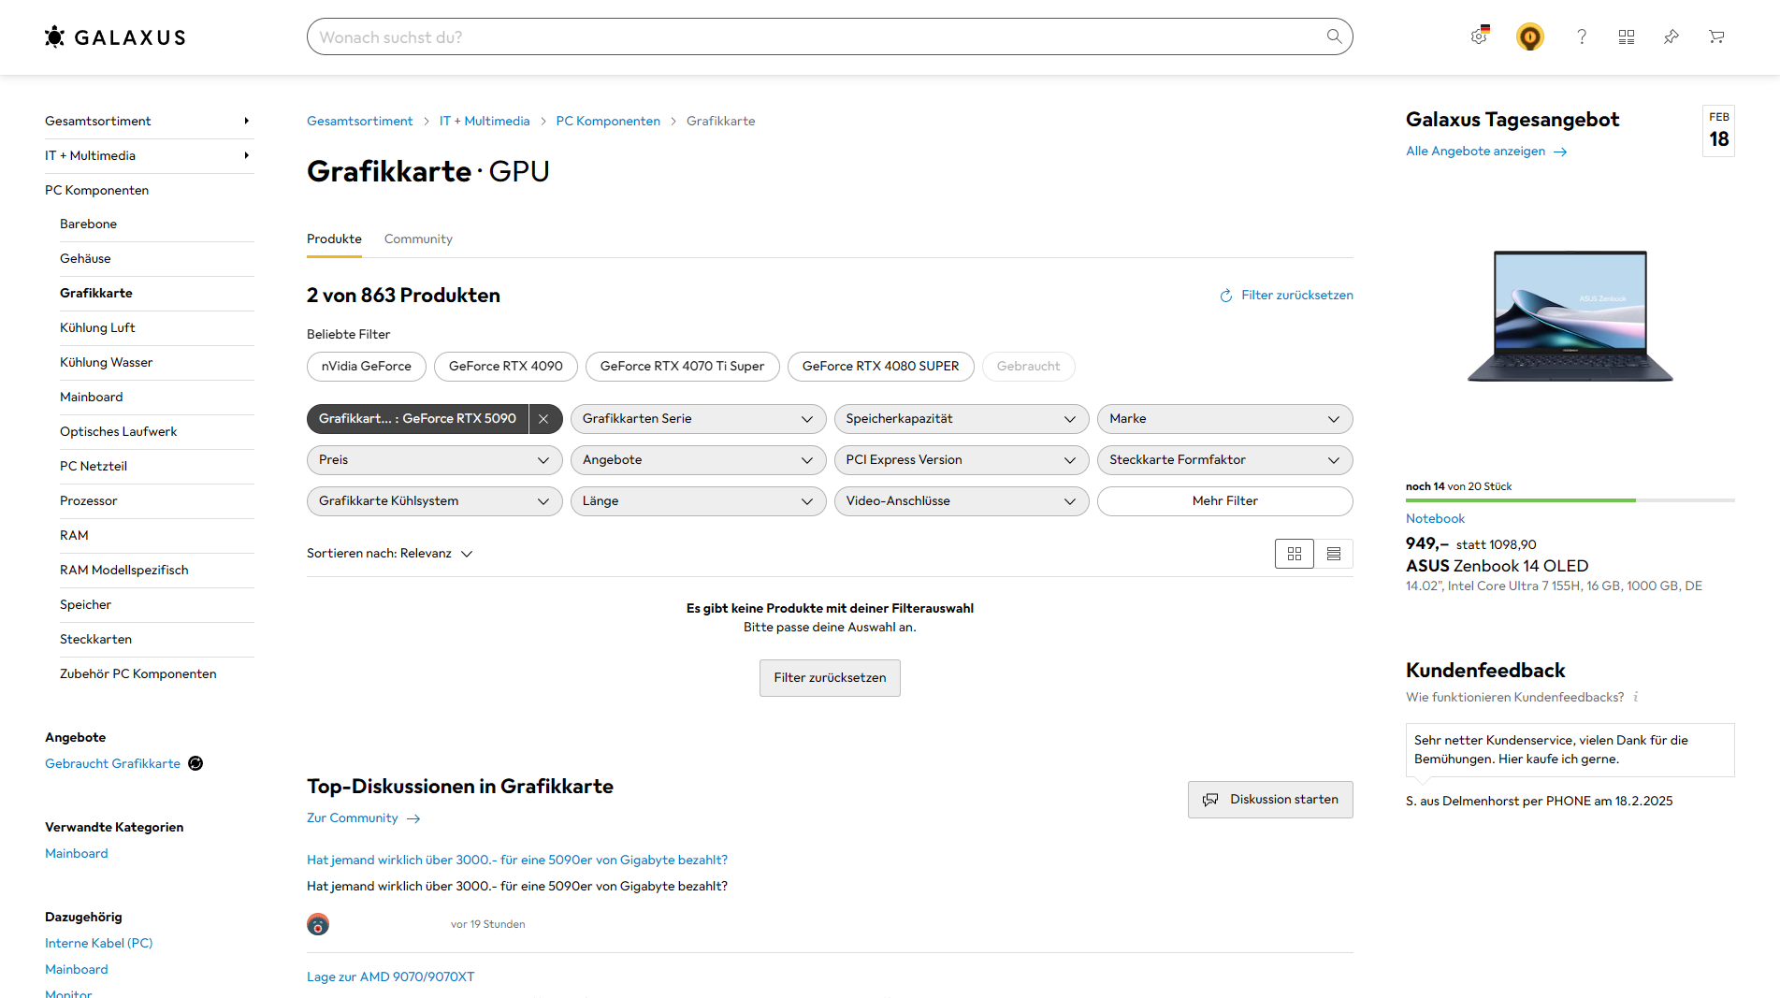Click the Notebook category link

[x=1435, y=519]
